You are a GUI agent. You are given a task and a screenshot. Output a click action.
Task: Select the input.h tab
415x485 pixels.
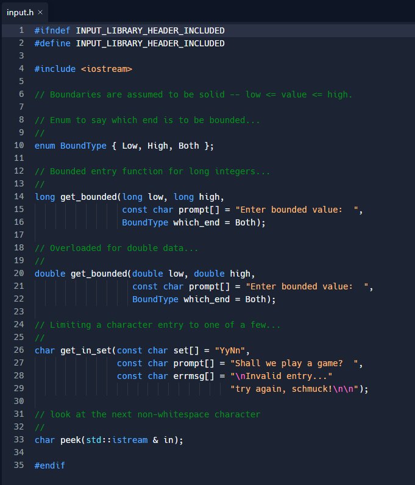25,12
